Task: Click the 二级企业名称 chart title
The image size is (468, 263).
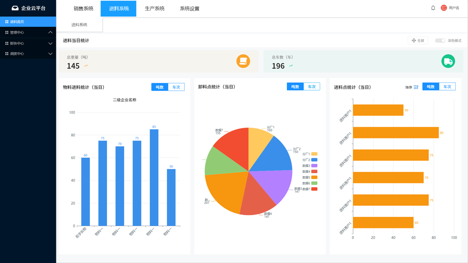Action: (x=125, y=100)
